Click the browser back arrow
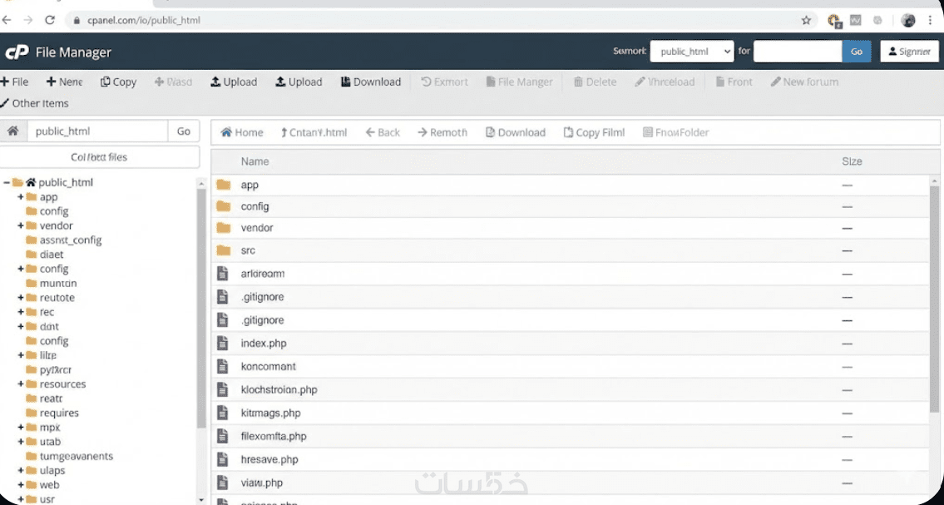The image size is (944, 505). click(7, 20)
